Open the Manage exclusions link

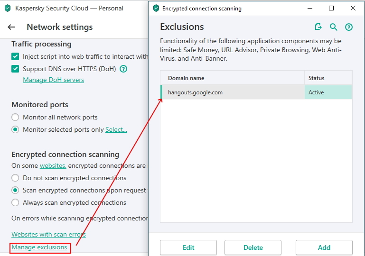pos(39,247)
